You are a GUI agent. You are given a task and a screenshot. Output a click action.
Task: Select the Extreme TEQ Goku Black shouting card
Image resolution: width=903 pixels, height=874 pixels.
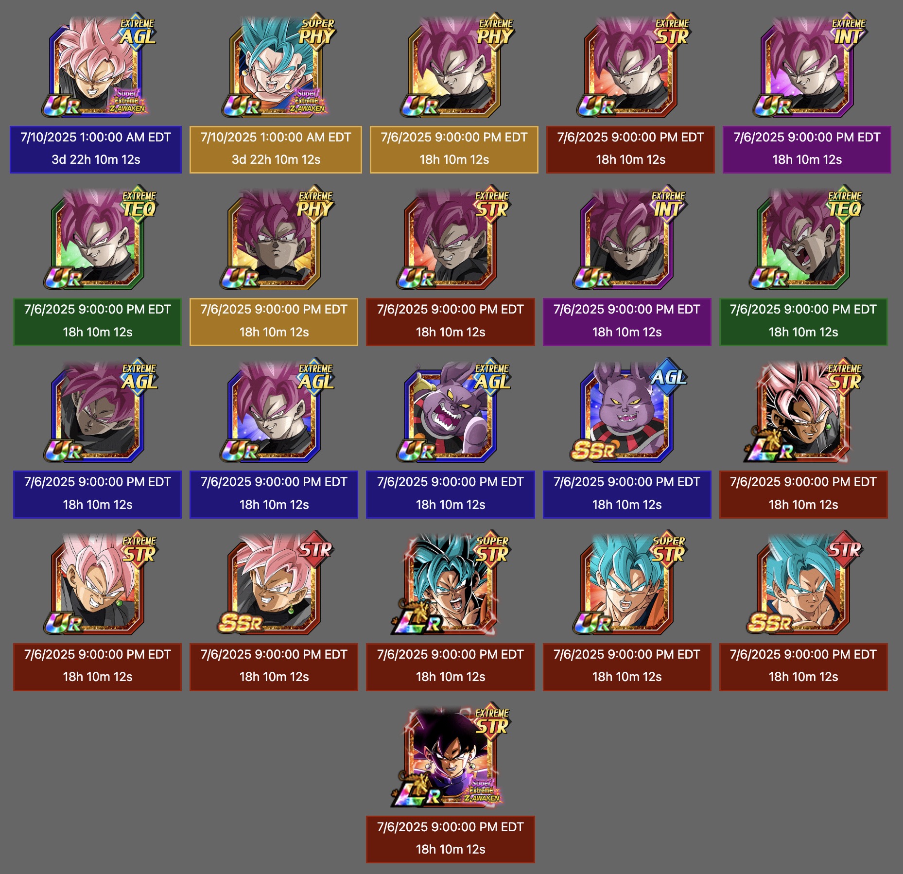(x=803, y=238)
